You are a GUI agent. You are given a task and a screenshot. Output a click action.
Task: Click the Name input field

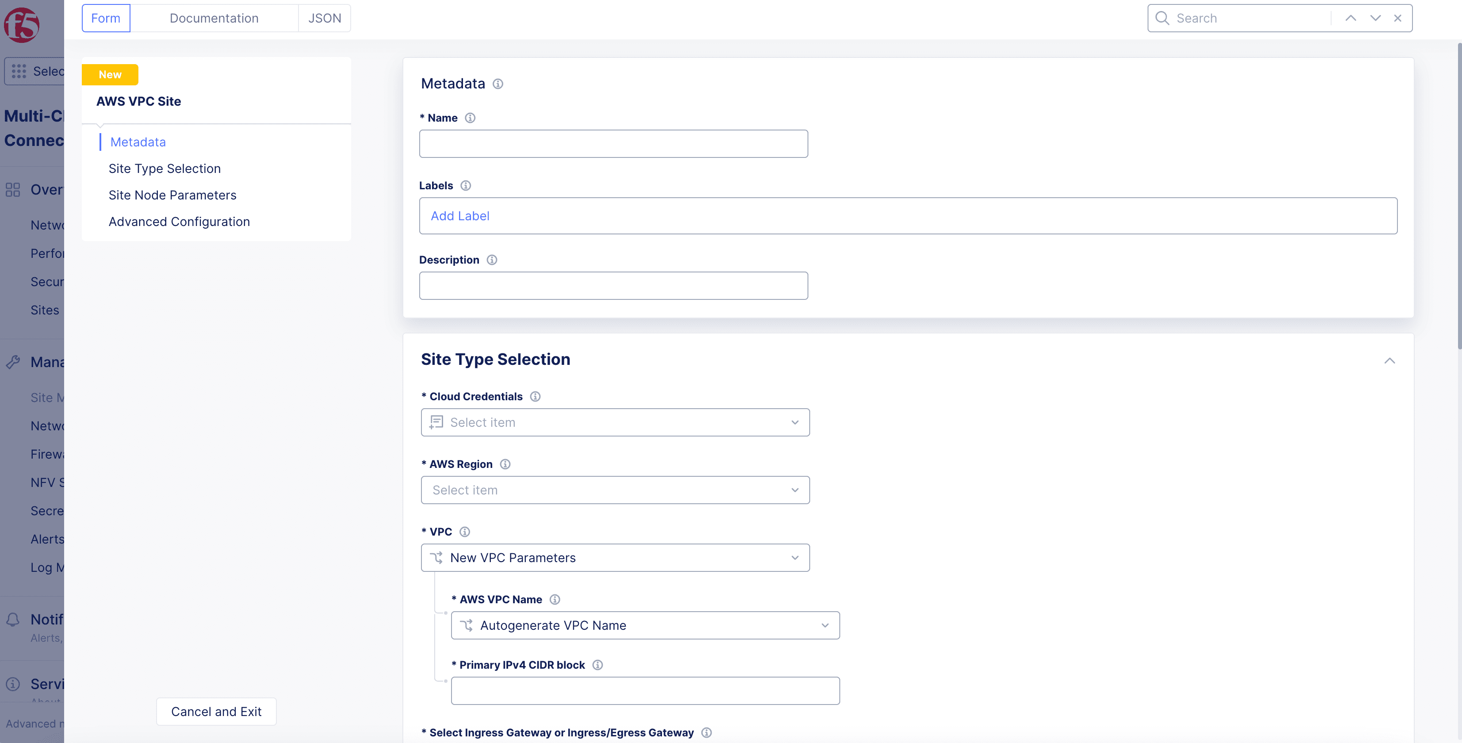[614, 143]
